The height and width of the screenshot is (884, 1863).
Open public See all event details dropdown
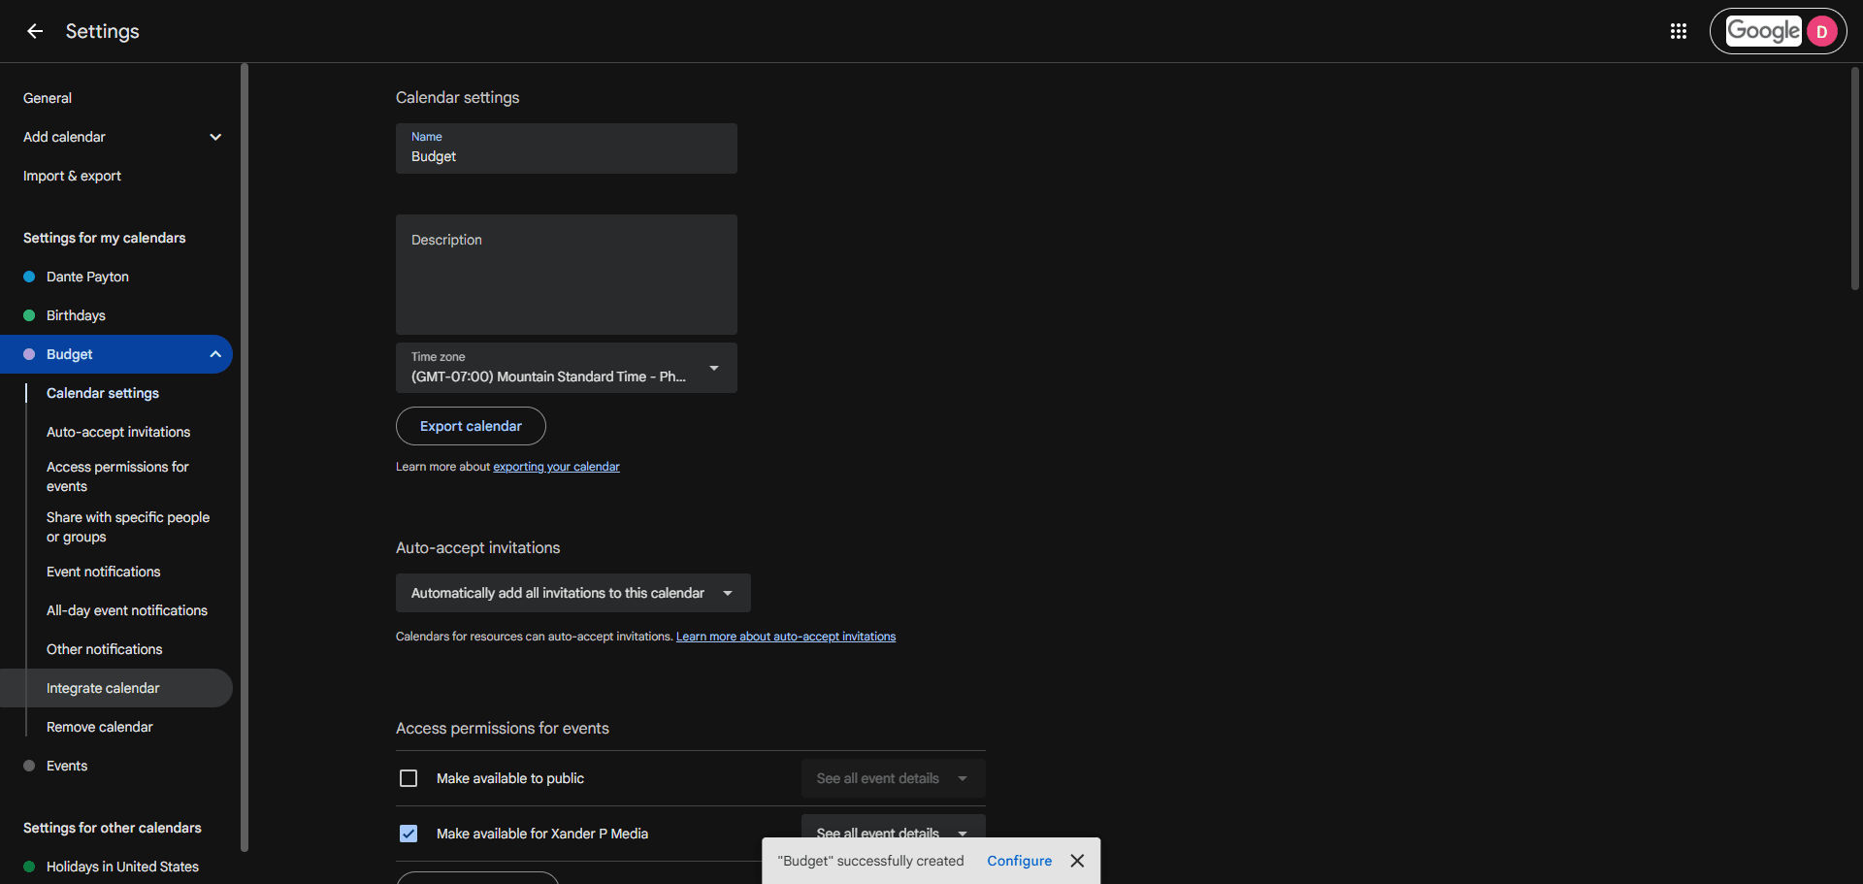coord(894,778)
